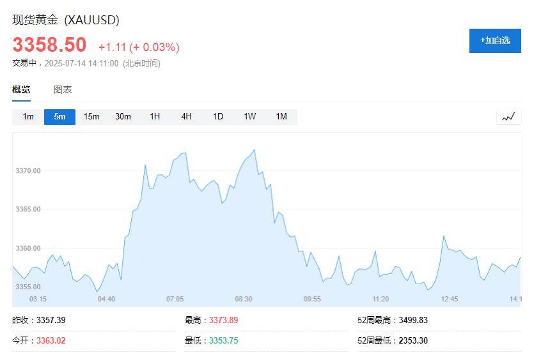Switch to the 概览 tab
The width and height of the screenshot is (534, 357).
21,90
